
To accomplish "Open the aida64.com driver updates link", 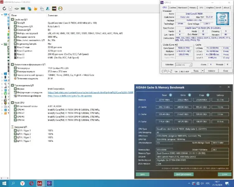I will pos(70,96).
